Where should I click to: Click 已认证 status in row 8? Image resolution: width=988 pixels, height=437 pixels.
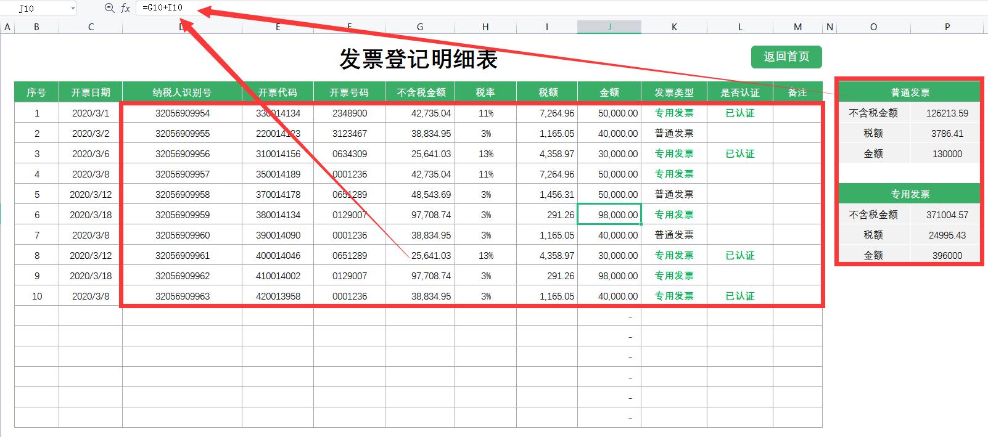tap(740, 255)
